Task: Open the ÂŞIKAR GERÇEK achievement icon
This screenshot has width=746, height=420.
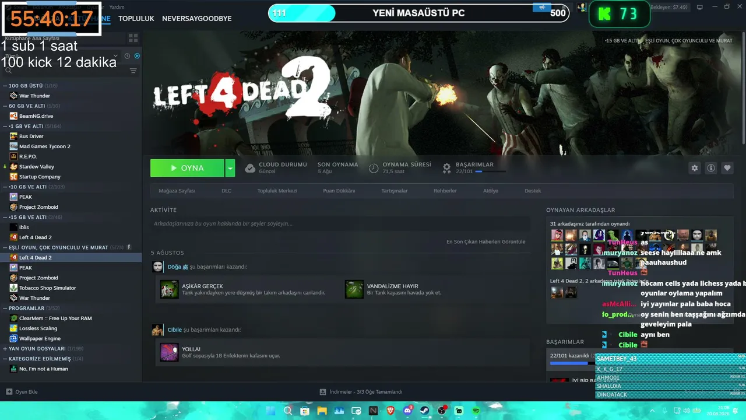Action: [170, 289]
